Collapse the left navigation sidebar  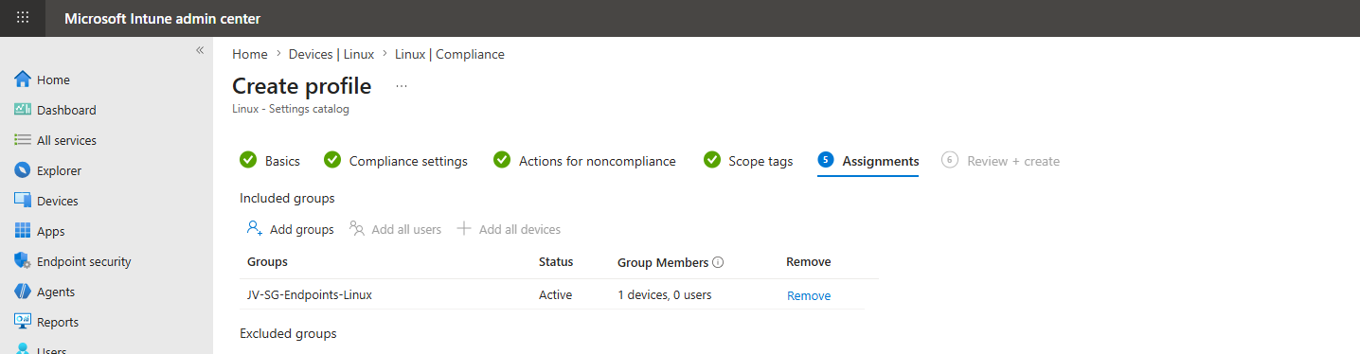point(200,50)
